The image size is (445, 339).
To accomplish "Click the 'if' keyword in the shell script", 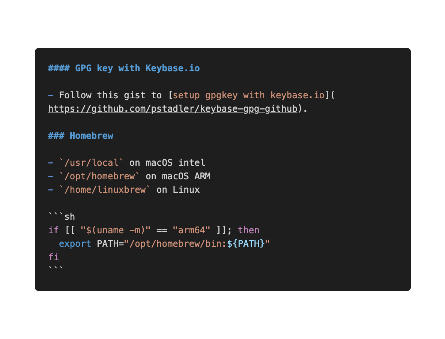I will coord(53,230).
